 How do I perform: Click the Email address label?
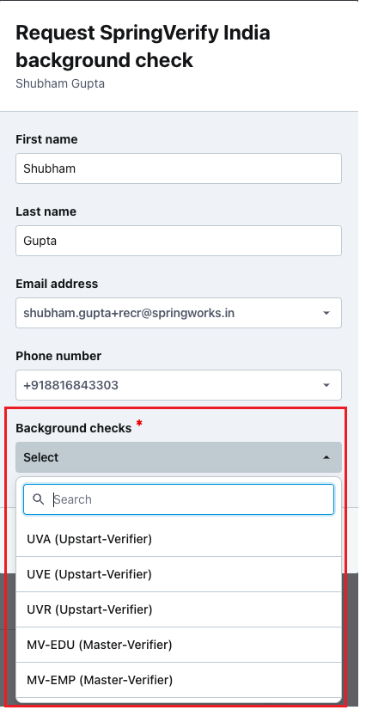click(x=57, y=284)
